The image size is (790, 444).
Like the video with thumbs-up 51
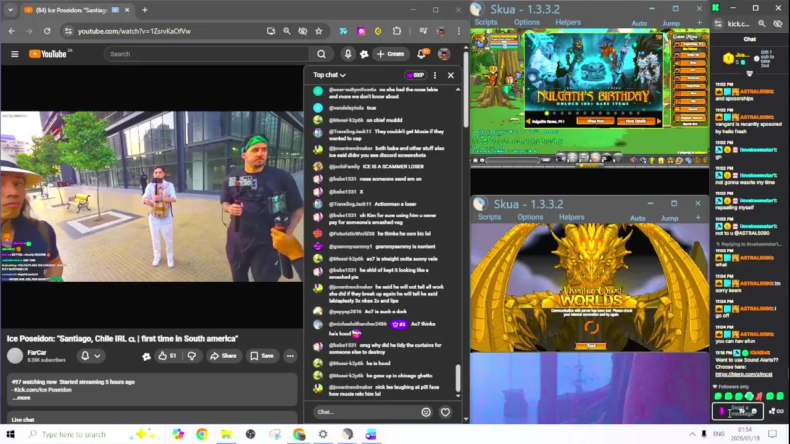coord(167,356)
